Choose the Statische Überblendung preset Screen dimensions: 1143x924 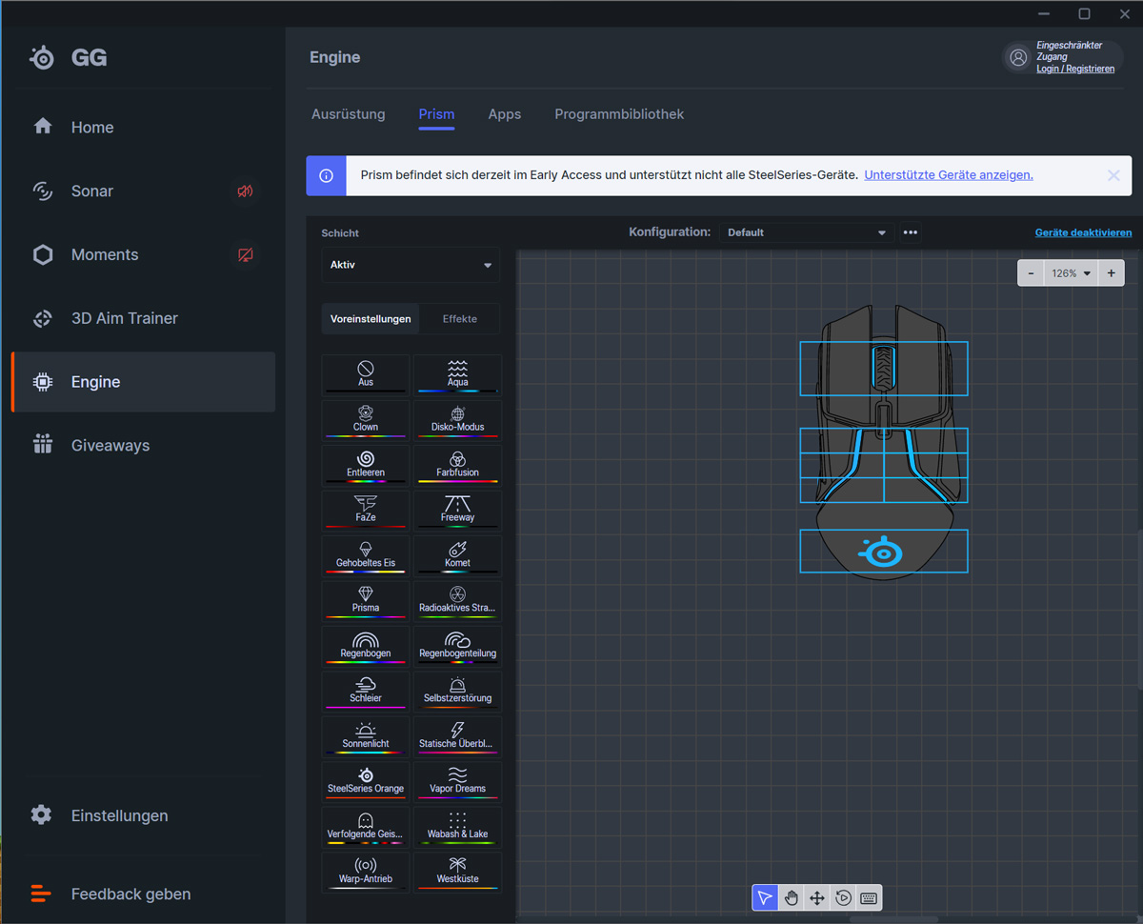coord(457,736)
